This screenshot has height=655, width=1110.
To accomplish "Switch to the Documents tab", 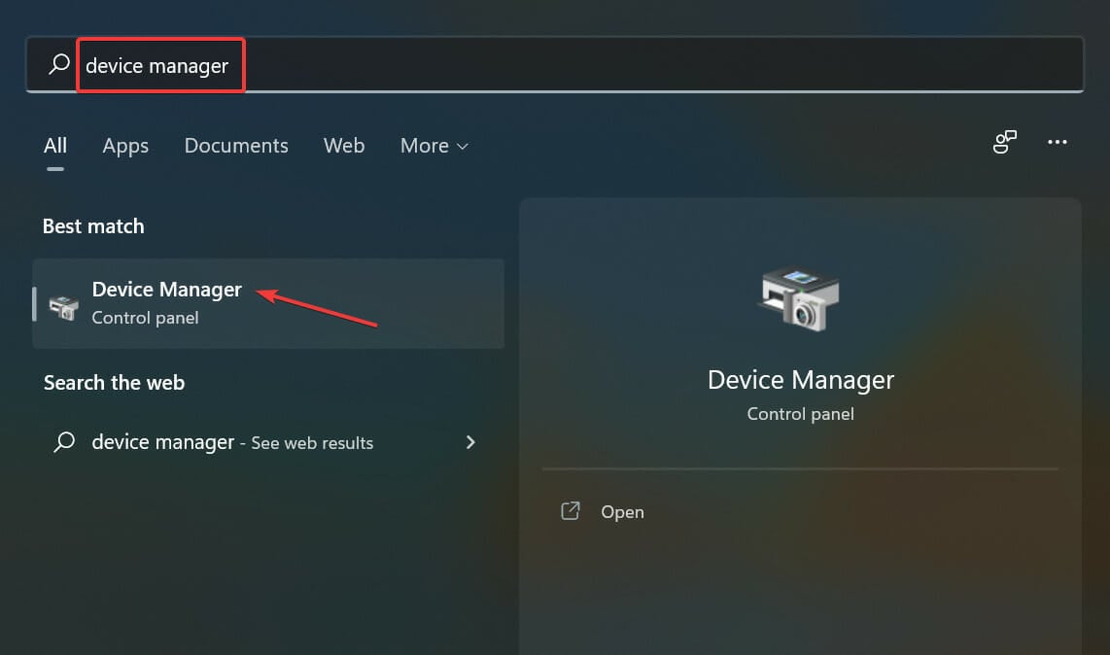I will [x=235, y=146].
